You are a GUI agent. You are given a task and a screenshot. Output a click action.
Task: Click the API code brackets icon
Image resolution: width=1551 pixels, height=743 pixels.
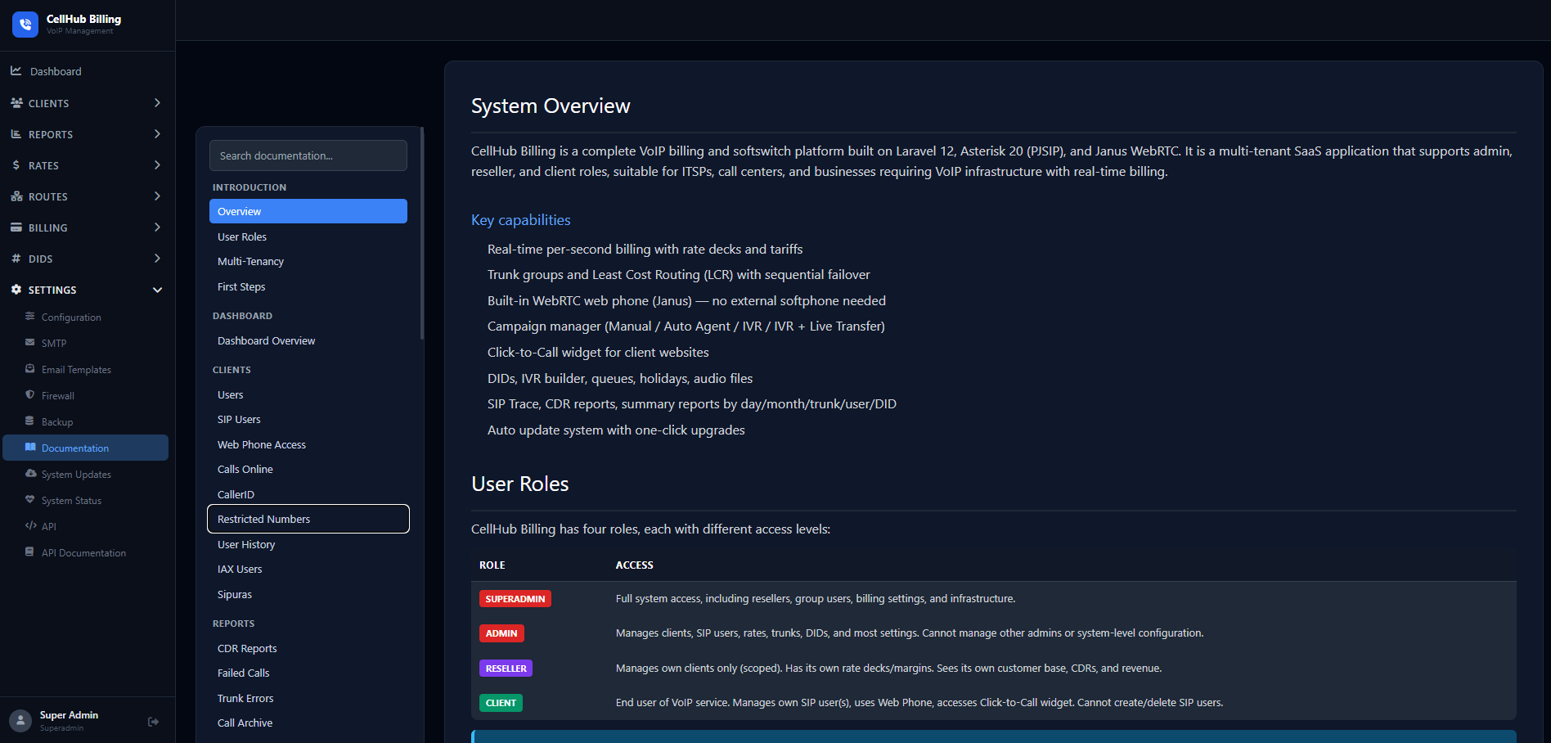pos(31,526)
